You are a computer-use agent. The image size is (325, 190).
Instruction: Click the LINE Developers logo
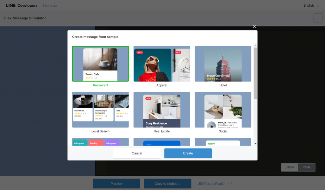click(22, 6)
